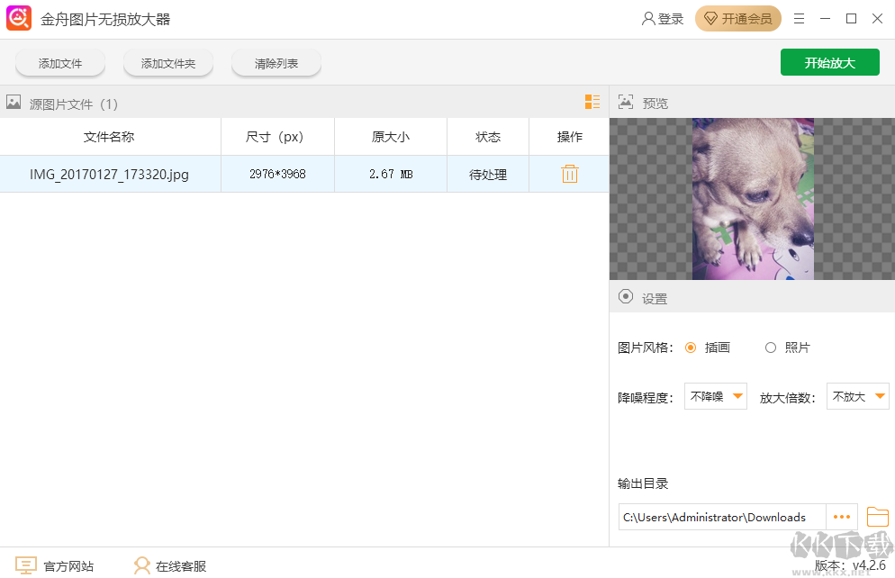
Task: Click the 预览 preview panel icon
Action: [626, 102]
